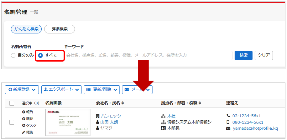Screen dimensions: 287x140
Task: Switch to the 詳細検索 tab
Action: 60,29
